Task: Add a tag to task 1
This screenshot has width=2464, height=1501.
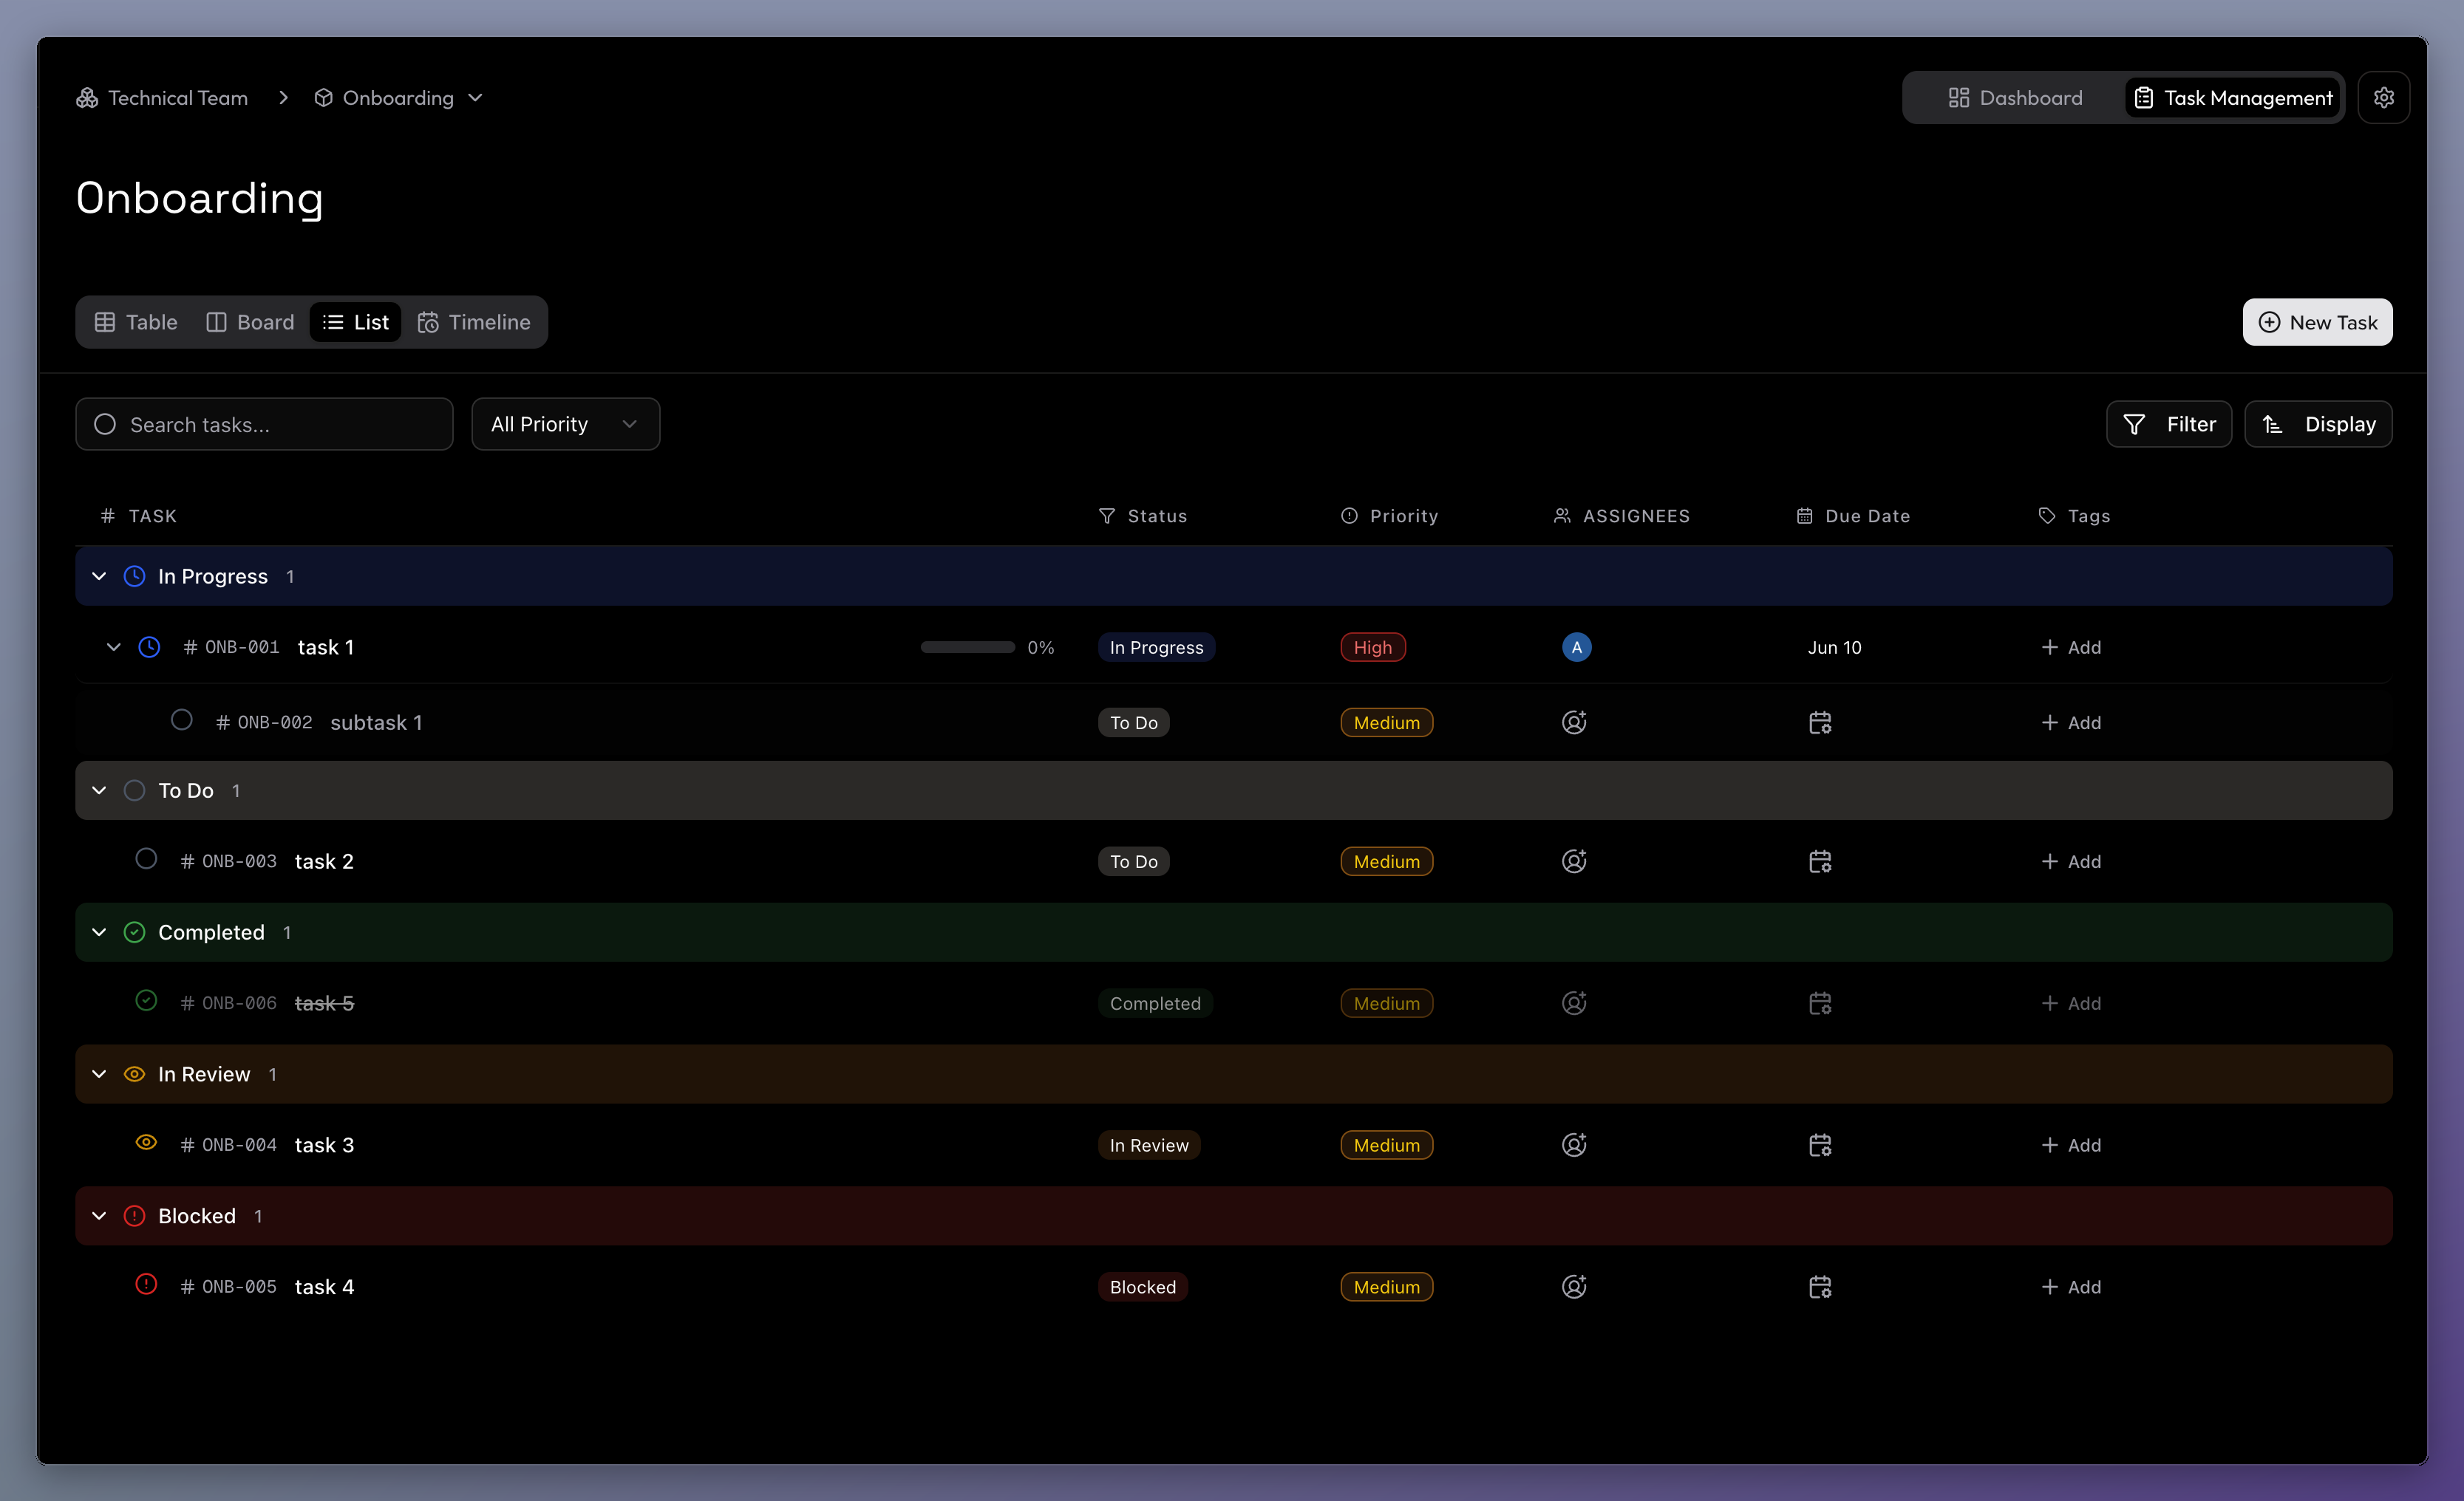Action: (2071, 648)
